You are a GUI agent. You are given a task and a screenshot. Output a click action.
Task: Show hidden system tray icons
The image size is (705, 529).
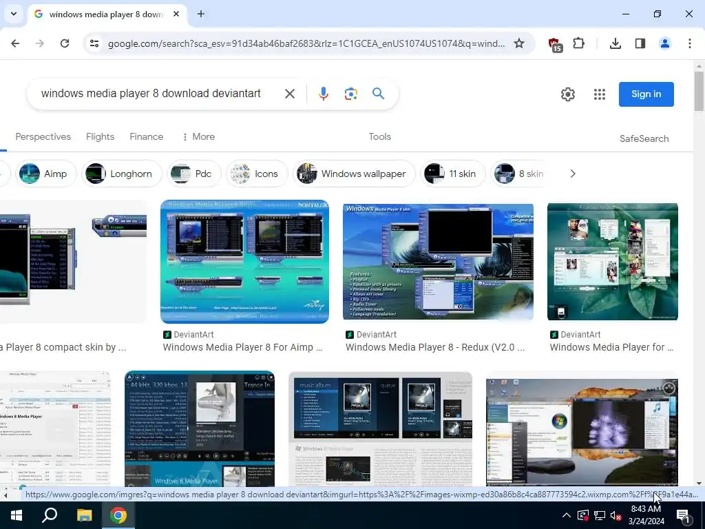coord(567,515)
